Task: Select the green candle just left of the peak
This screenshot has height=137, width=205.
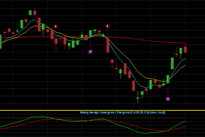Action: 30,13
